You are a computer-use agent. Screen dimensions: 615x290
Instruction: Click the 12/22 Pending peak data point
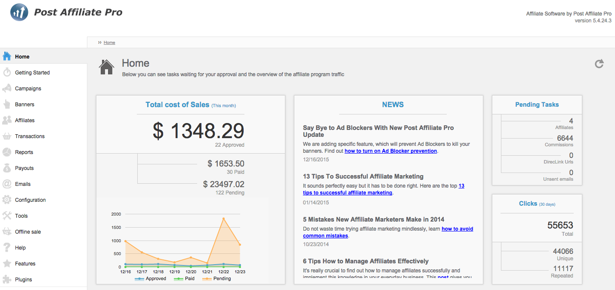pyautogui.click(x=224, y=219)
